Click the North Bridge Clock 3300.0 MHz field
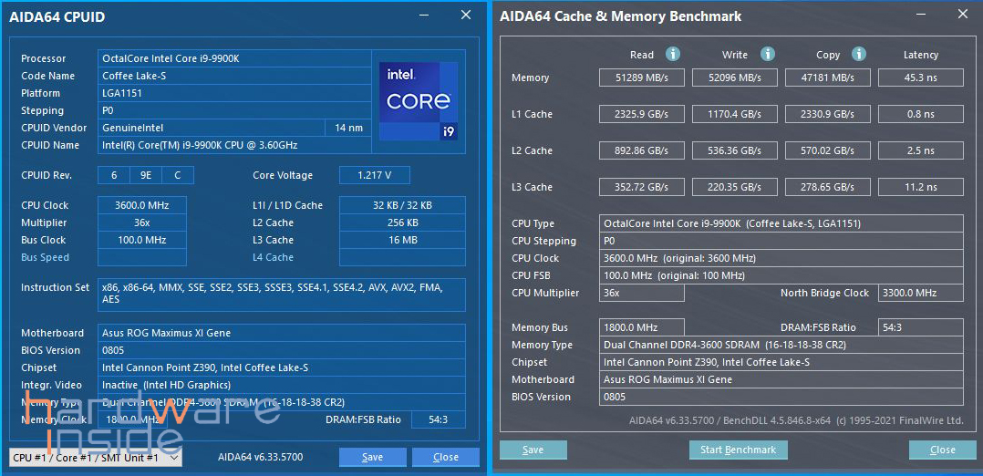 (920, 293)
